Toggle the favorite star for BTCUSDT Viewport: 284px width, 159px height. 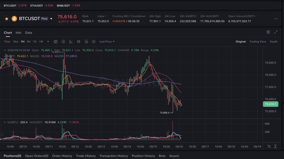pyautogui.click(x=7, y=19)
